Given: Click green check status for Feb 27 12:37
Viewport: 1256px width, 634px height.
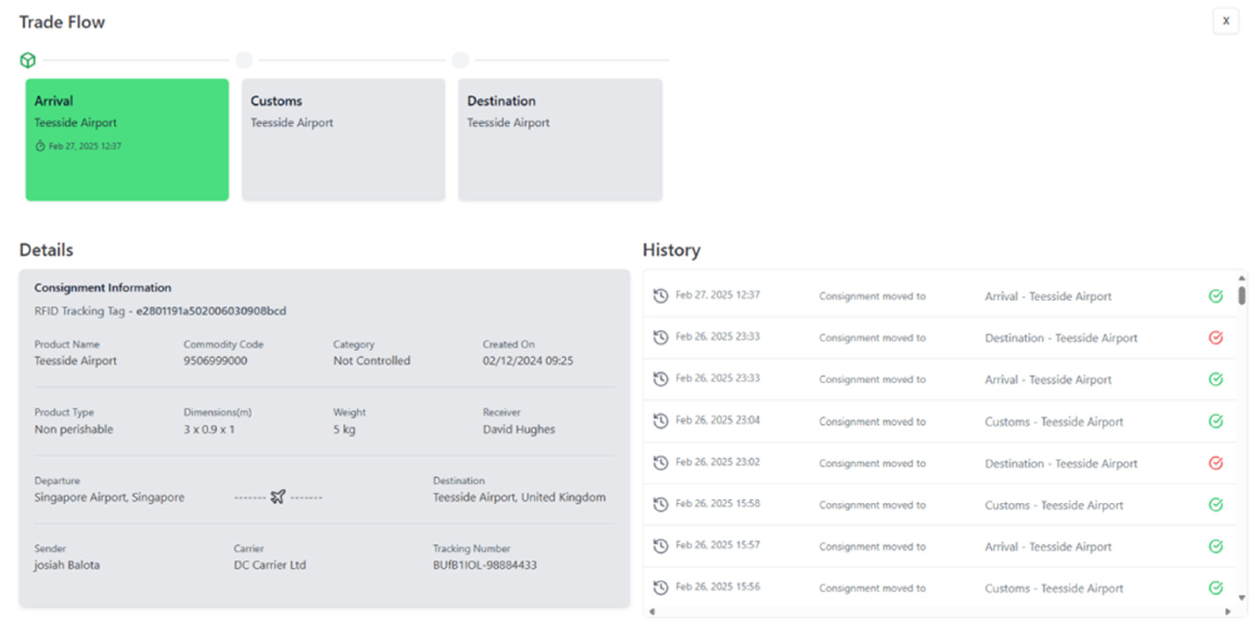Looking at the screenshot, I should 1216,295.
